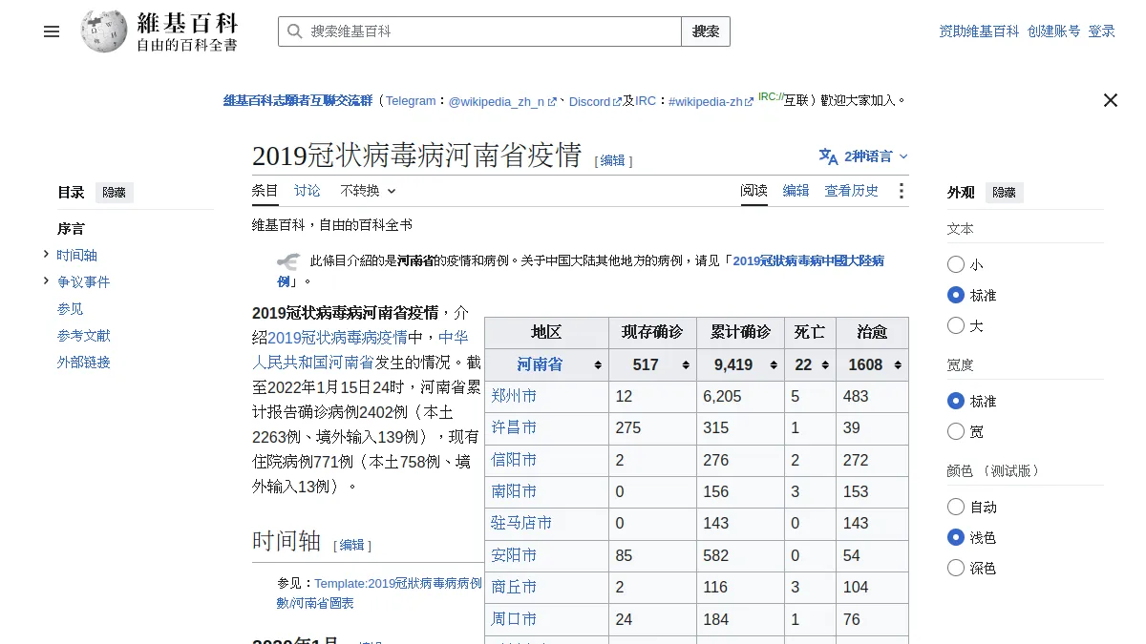Switch to the 条目 tab

point(265,191)
